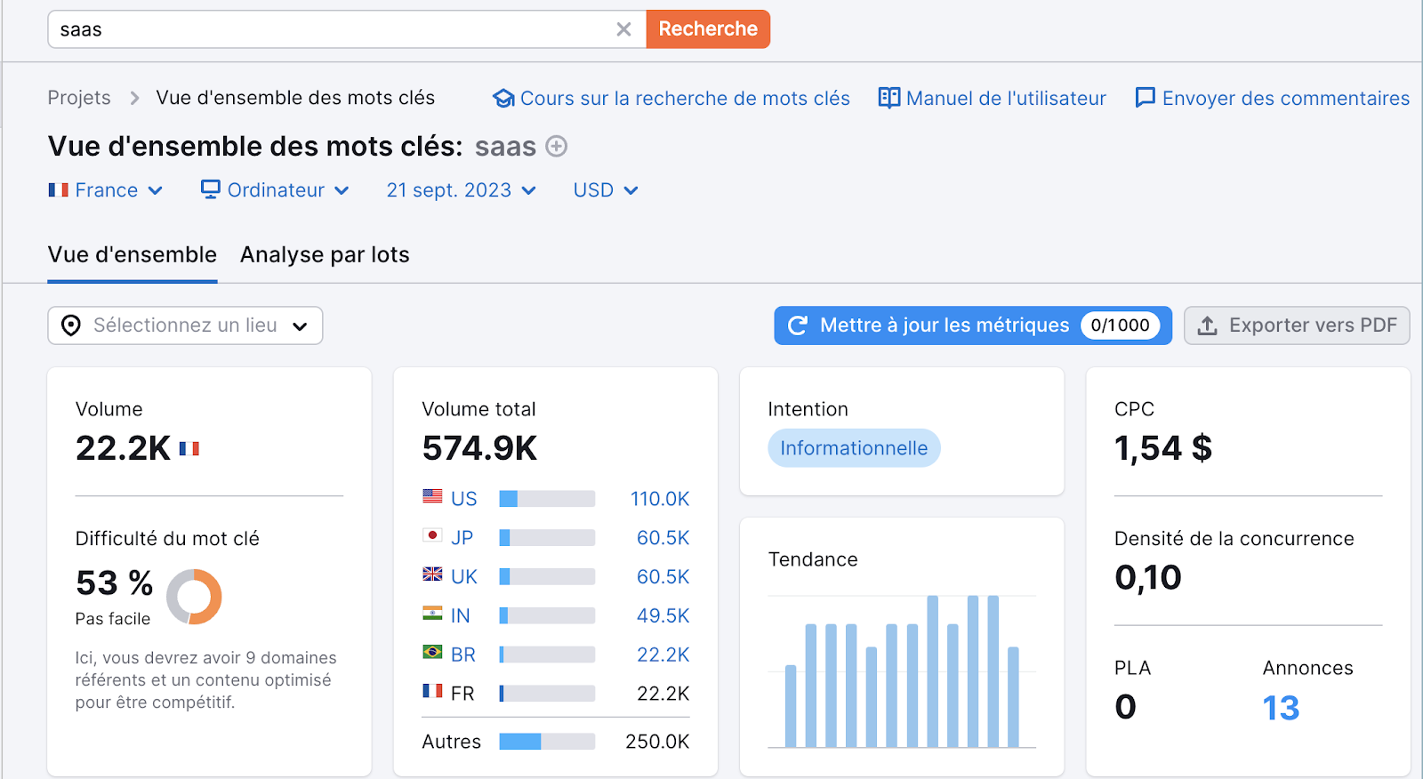
Task: Click the 22.2K value in the BR row
Action: pyautogui.click(x=663, y=655)
